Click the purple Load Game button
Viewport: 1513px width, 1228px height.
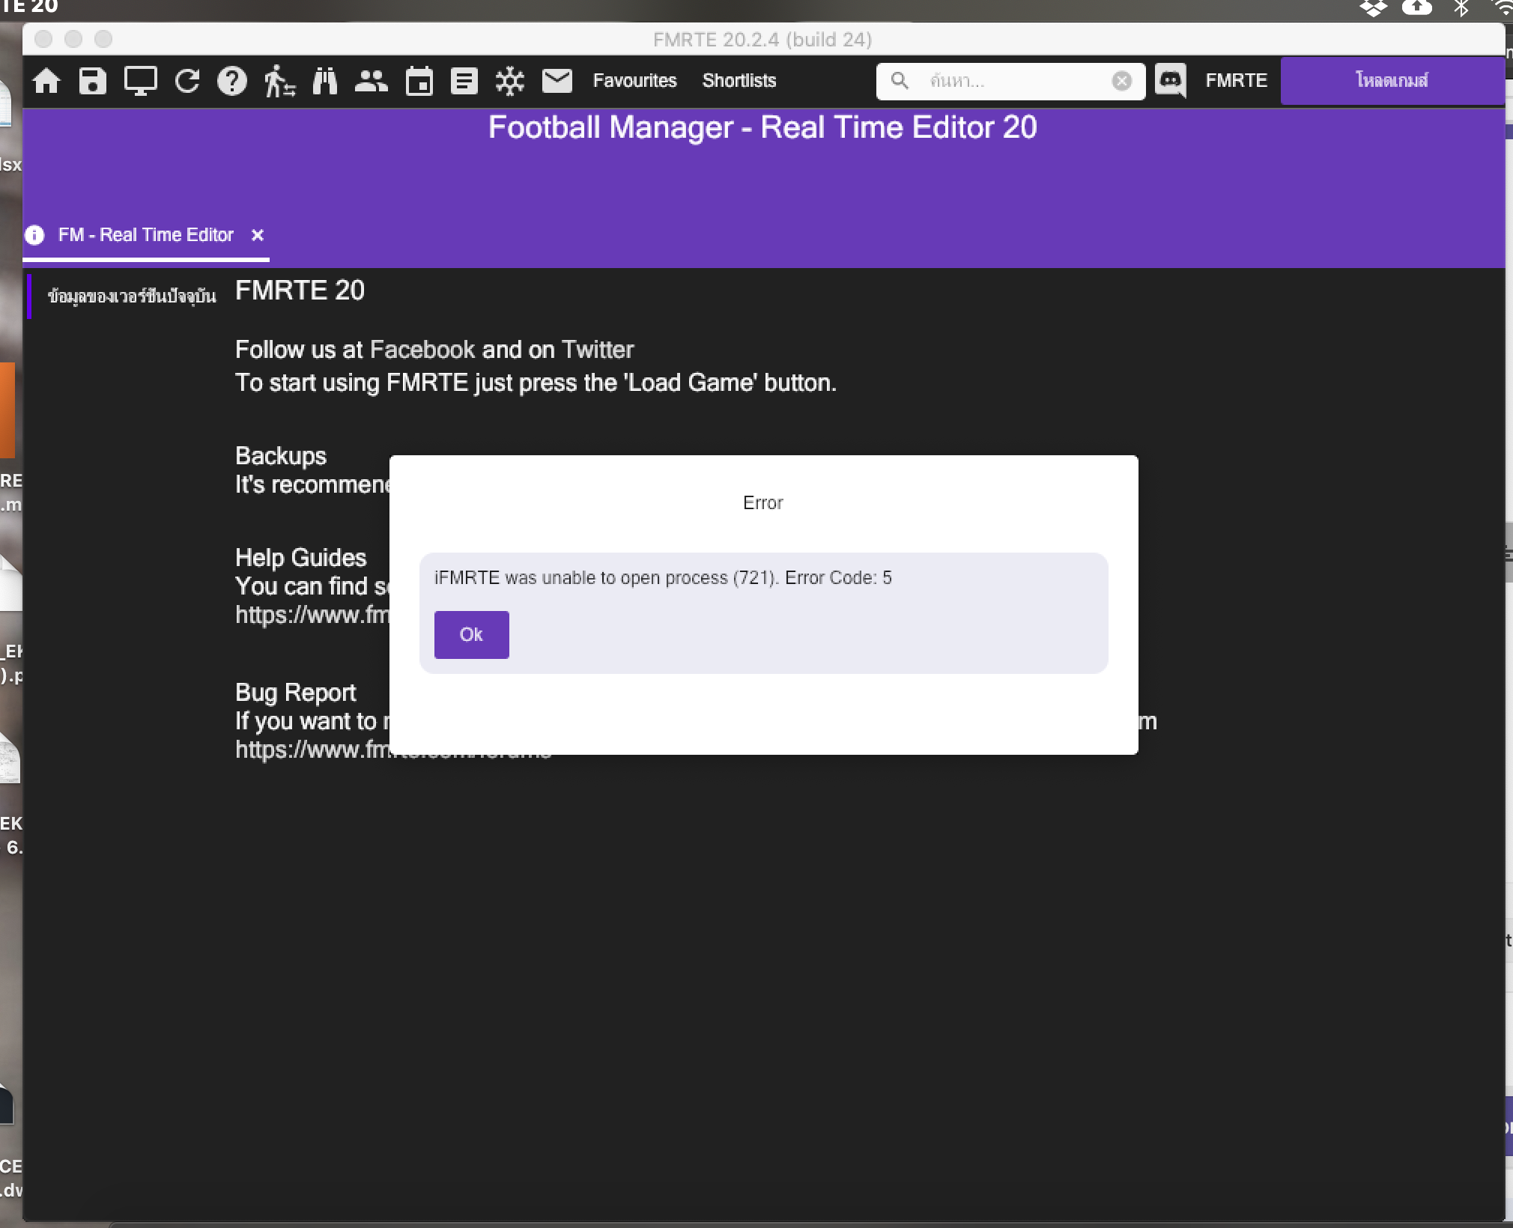pyautogui.click(x=1392, y=81)
